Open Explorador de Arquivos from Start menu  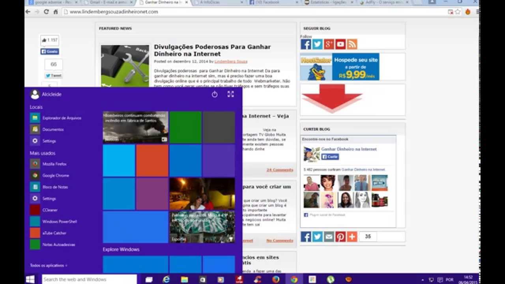pyautogui.click(x=56, y=118)
